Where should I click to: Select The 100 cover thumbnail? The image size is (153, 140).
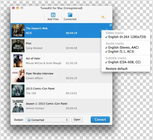click(18, 91)
